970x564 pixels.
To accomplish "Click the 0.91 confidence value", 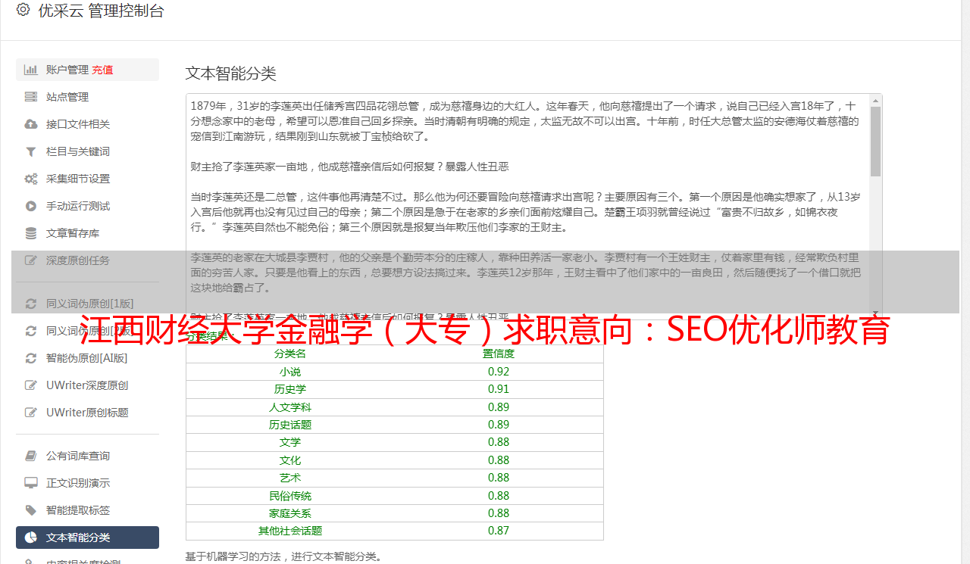I will (499, 389).
